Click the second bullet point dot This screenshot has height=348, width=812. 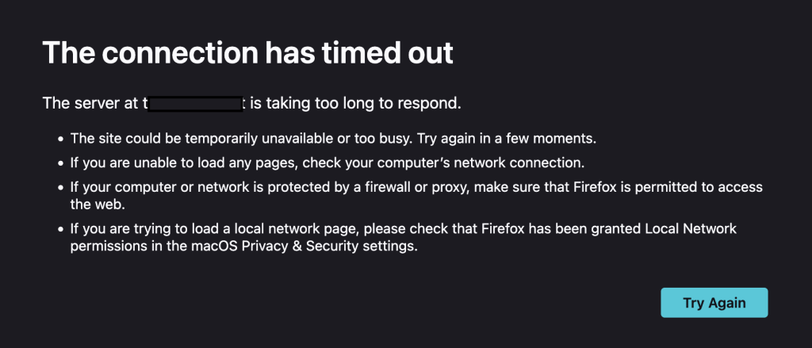(59, 164)
